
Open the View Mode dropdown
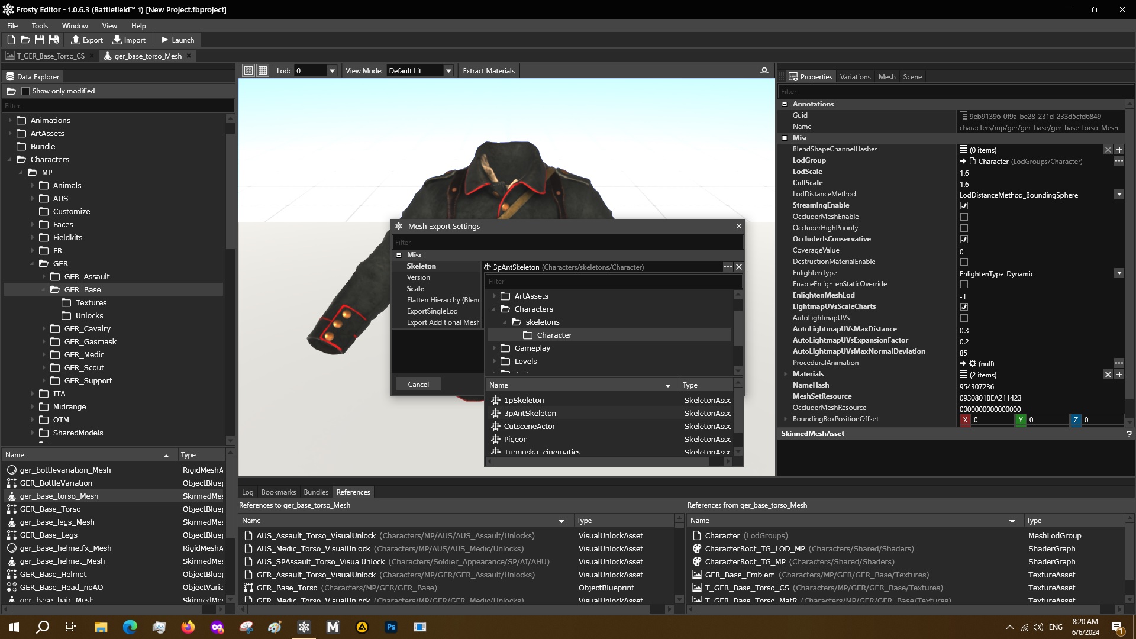coord(448,70)
